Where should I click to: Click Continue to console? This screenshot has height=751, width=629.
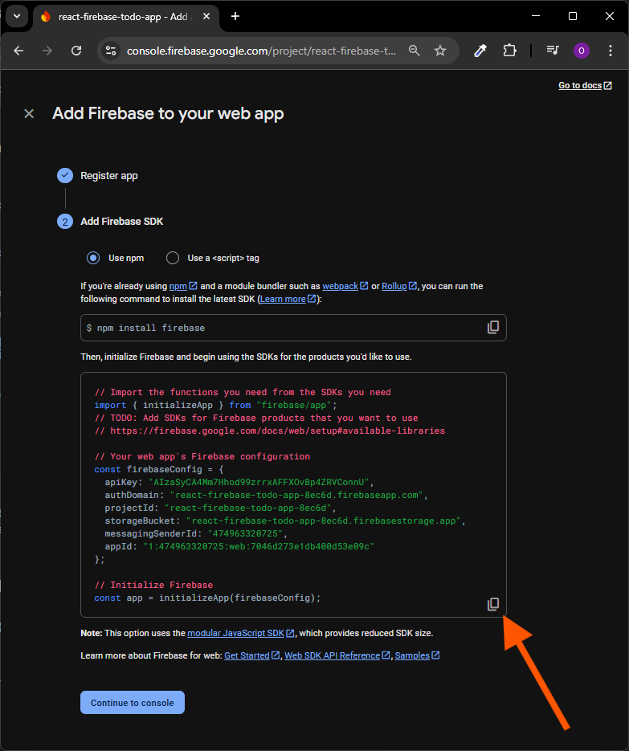pyautogui.click(x=133, y=703)
